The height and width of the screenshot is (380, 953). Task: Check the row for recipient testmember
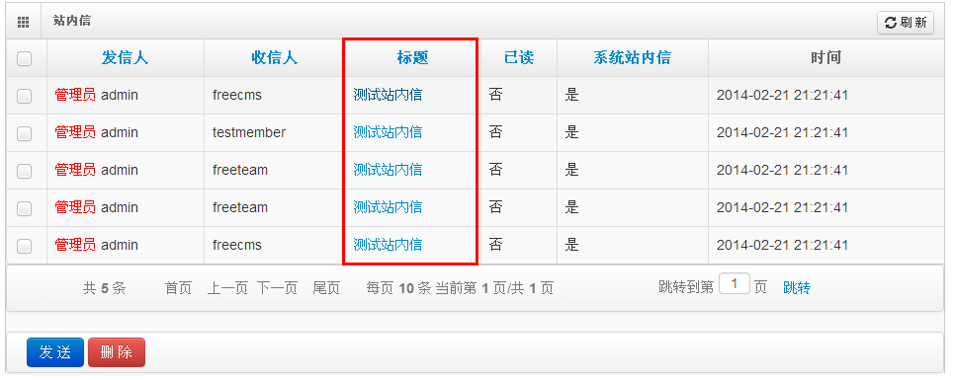pyautogui.click(x=25, y=133)
